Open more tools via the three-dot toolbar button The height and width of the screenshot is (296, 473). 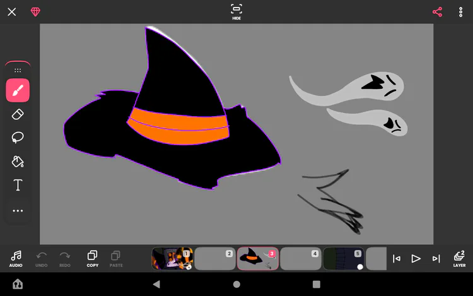point(18,211)
